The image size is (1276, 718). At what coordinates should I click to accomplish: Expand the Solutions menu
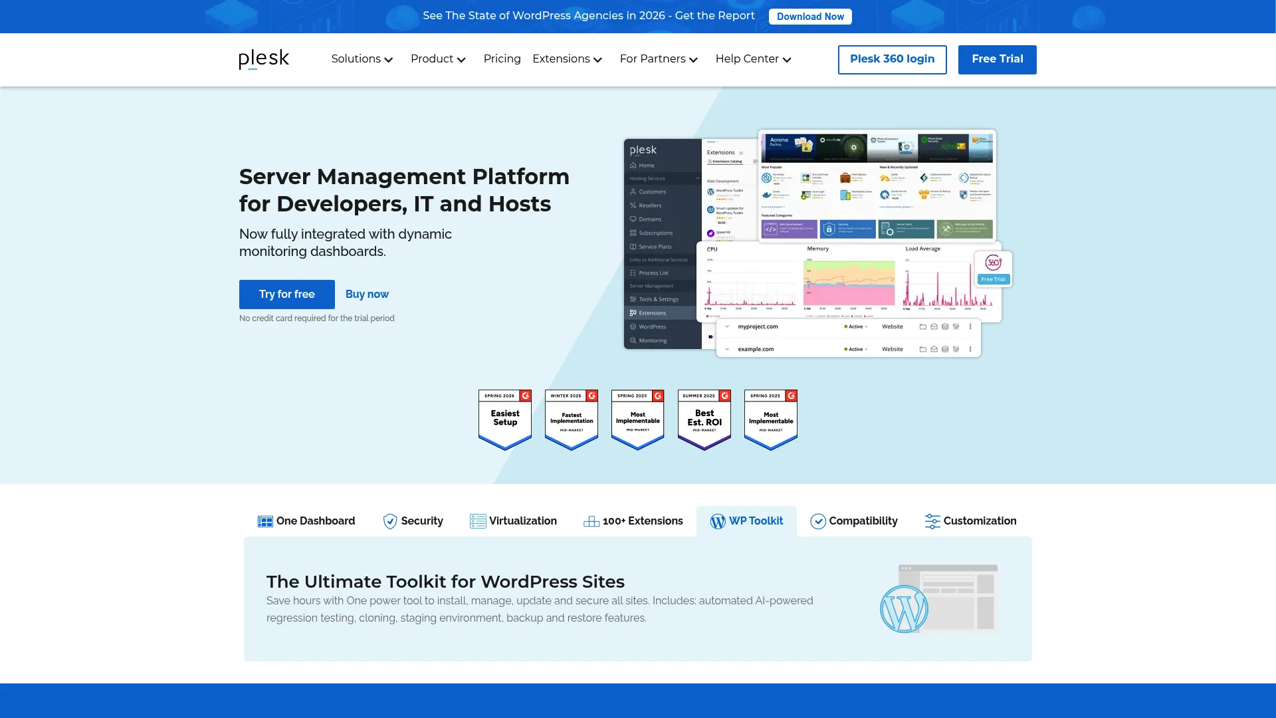click(362, 59)
